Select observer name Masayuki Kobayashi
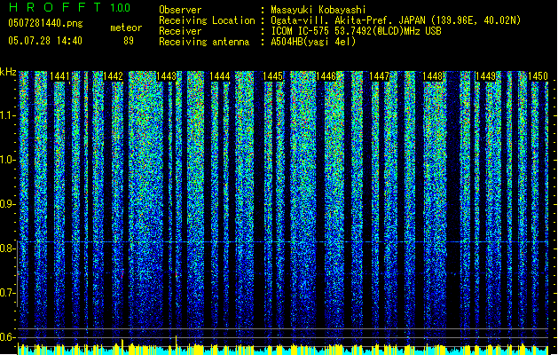Viewport: 558px width, 355px height. click(318, 10)
